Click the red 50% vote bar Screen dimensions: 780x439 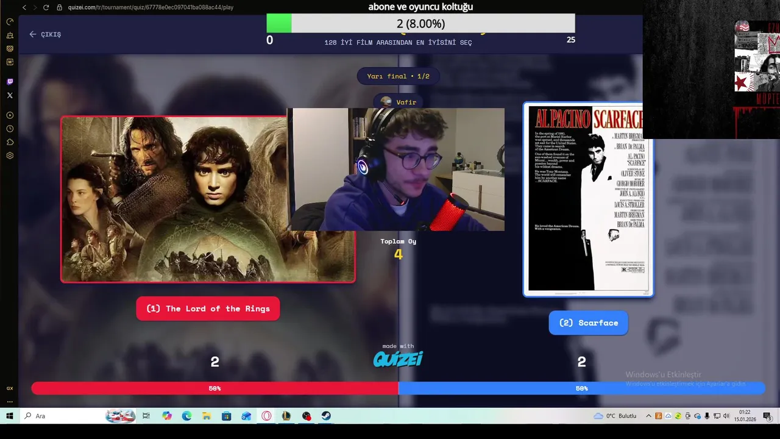(x=214, y=388)
